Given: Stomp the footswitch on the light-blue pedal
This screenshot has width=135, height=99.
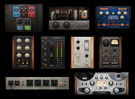Looking at the screenshot, I should (x=16, y=15).
